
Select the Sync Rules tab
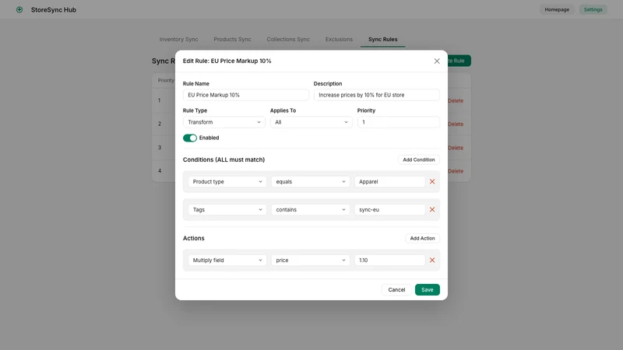382,40
